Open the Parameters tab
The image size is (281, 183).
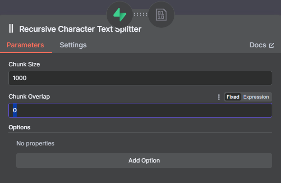(25, 45)
